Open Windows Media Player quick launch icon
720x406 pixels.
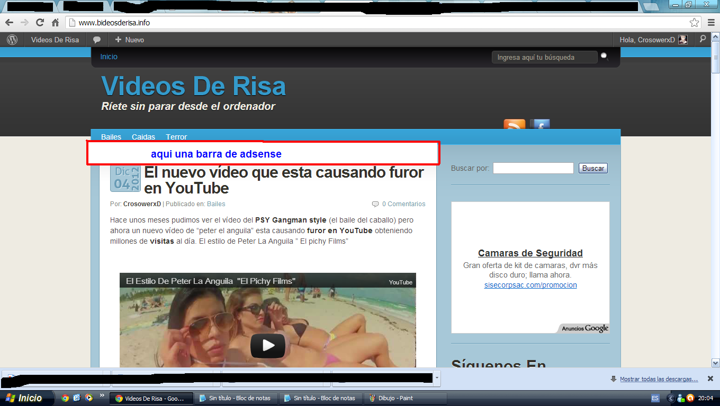click(x=89, y=398)
